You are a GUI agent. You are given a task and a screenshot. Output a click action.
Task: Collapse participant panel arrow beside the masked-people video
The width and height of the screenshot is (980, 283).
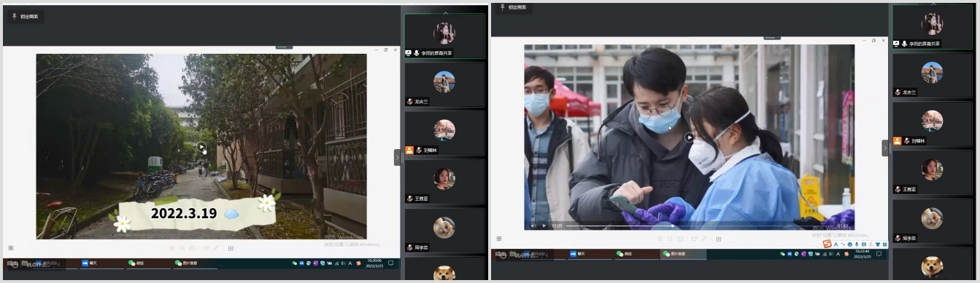[885, 148]
